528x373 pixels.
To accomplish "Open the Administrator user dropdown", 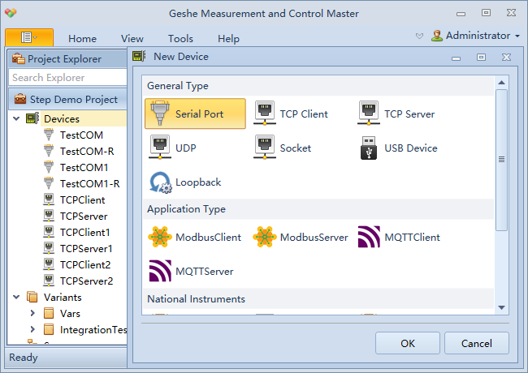I will [x=475, y=36].
